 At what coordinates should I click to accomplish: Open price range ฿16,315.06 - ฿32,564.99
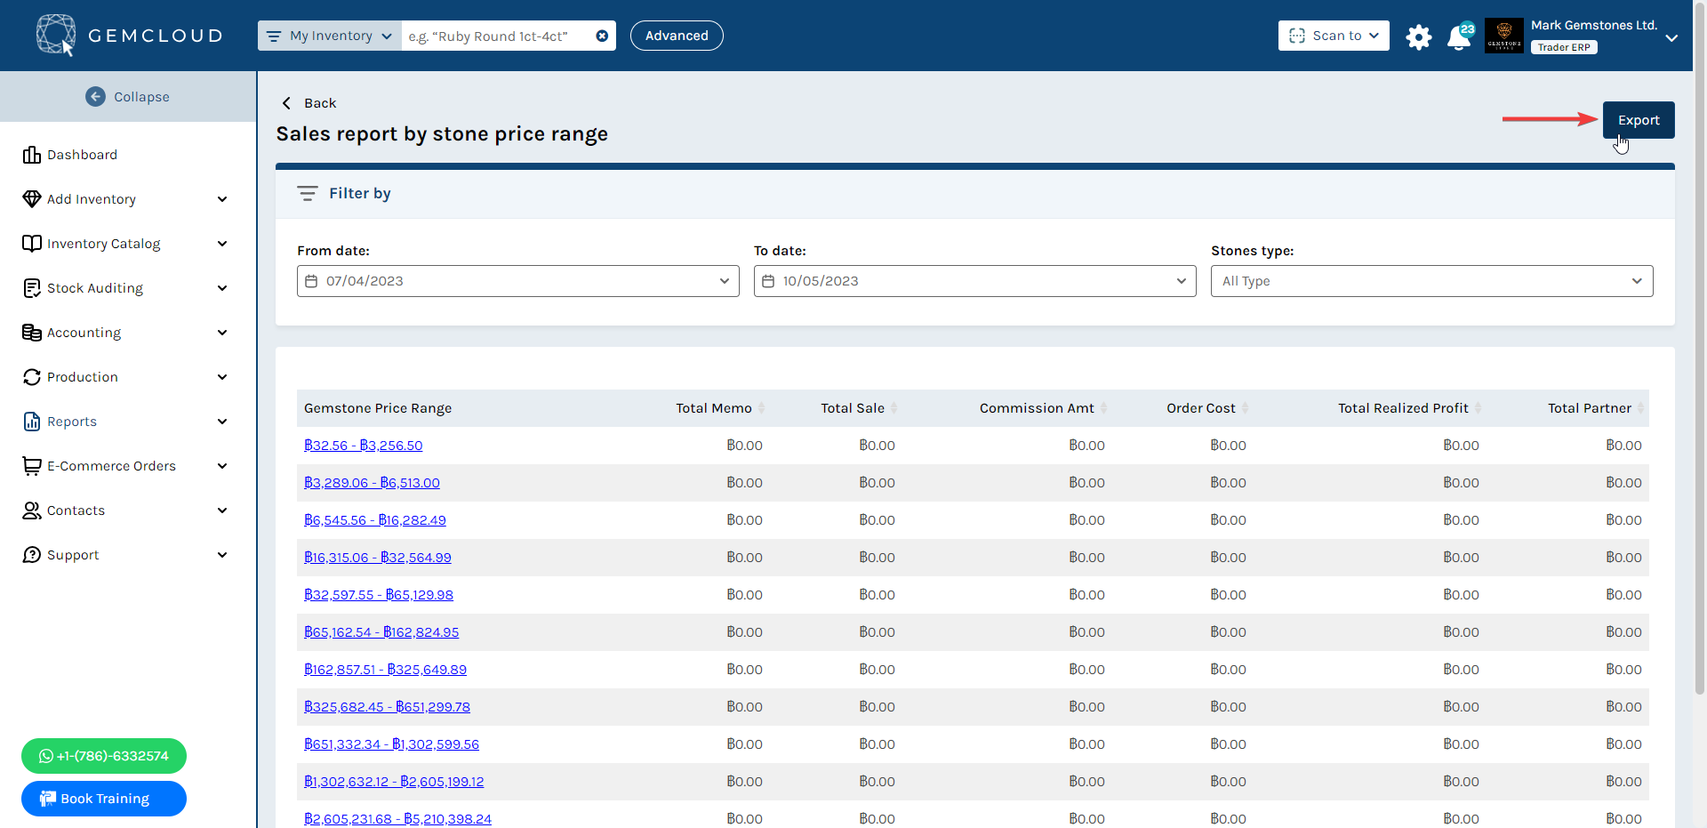tap(378, 558)
